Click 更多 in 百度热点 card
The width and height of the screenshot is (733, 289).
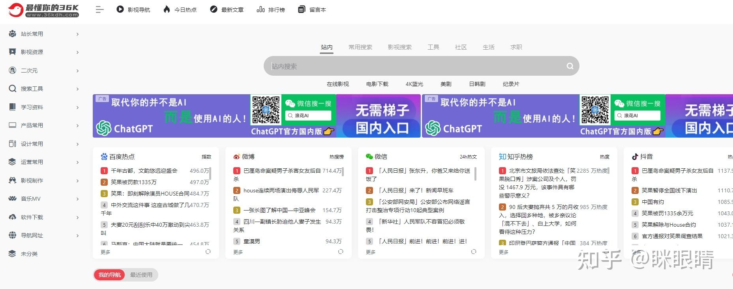[105, 252]
